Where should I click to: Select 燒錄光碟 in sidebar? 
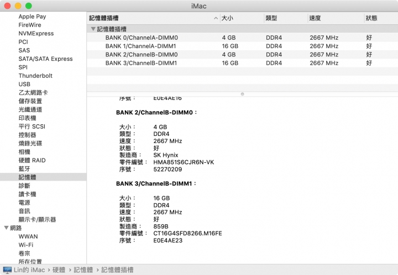click(30, 143)
